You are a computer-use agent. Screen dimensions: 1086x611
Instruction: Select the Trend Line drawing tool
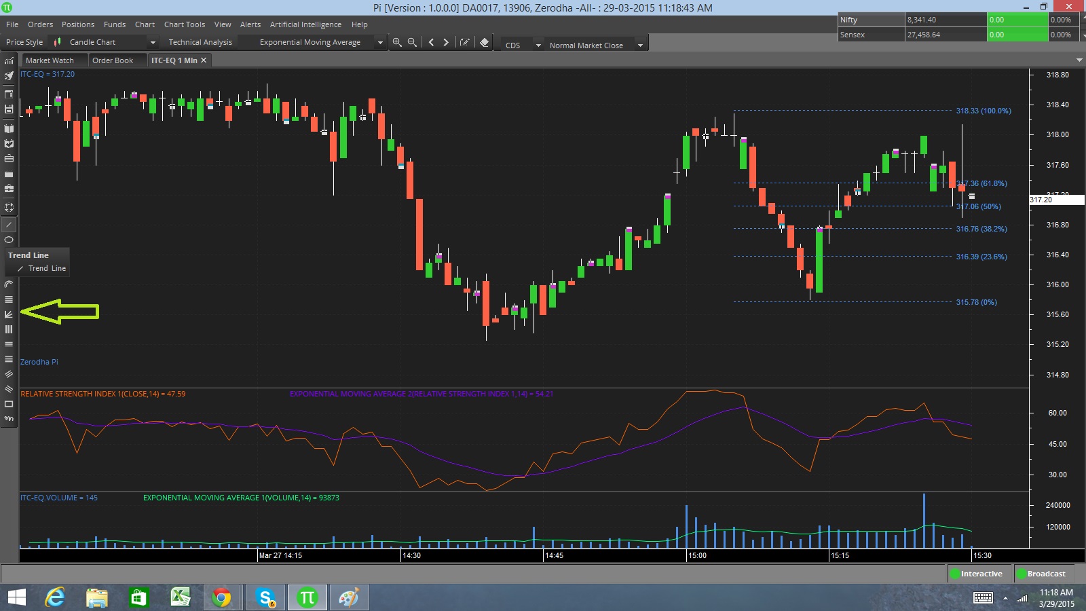pyautogui.click(x=9, y=225)
